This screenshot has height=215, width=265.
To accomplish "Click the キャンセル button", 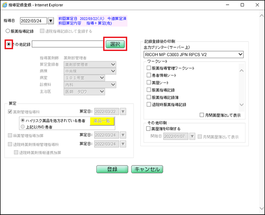I will 147,169.
